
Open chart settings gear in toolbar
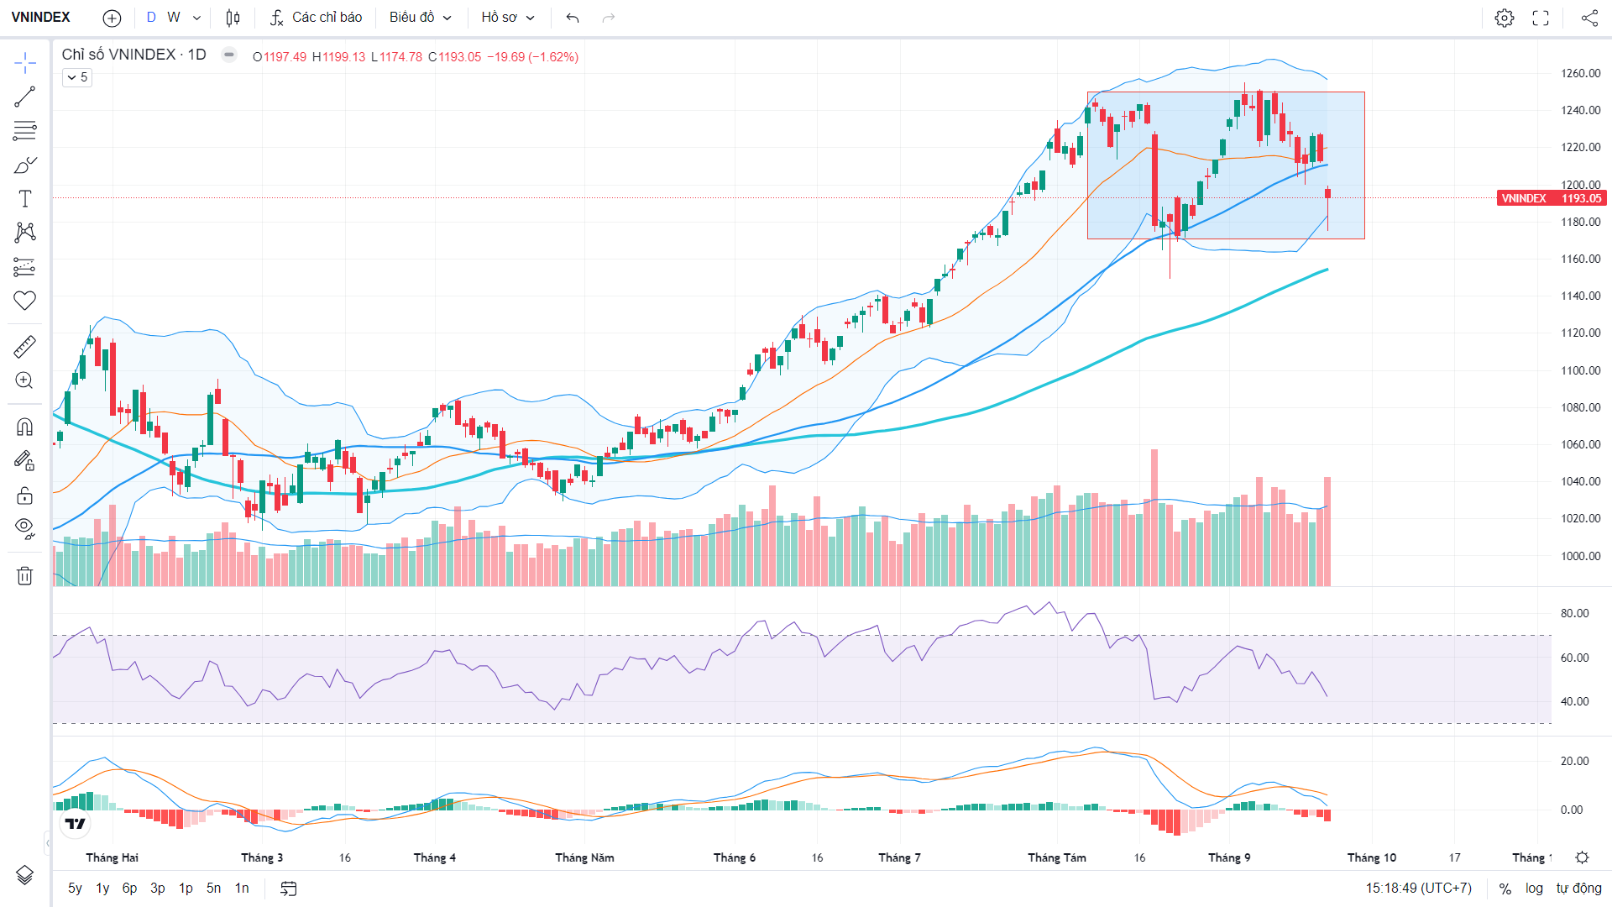pyautogui.click(x=1505, y=18)
